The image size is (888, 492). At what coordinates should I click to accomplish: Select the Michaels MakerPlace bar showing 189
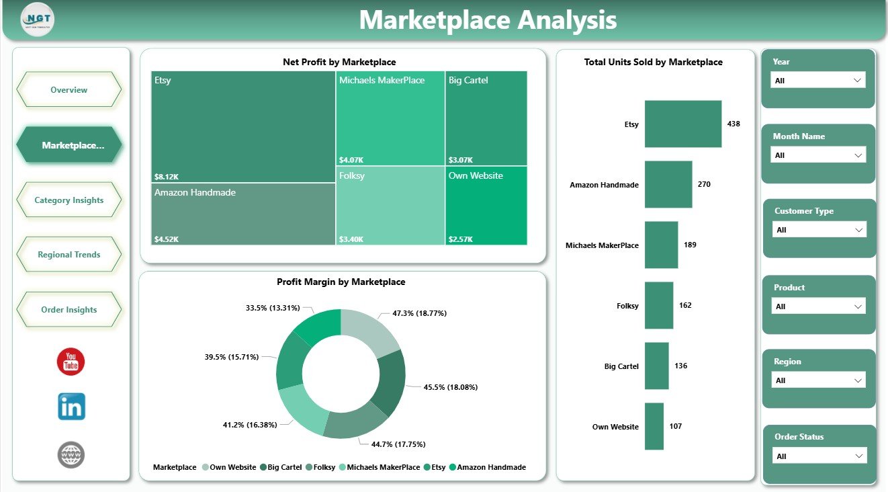click(661, 245)
